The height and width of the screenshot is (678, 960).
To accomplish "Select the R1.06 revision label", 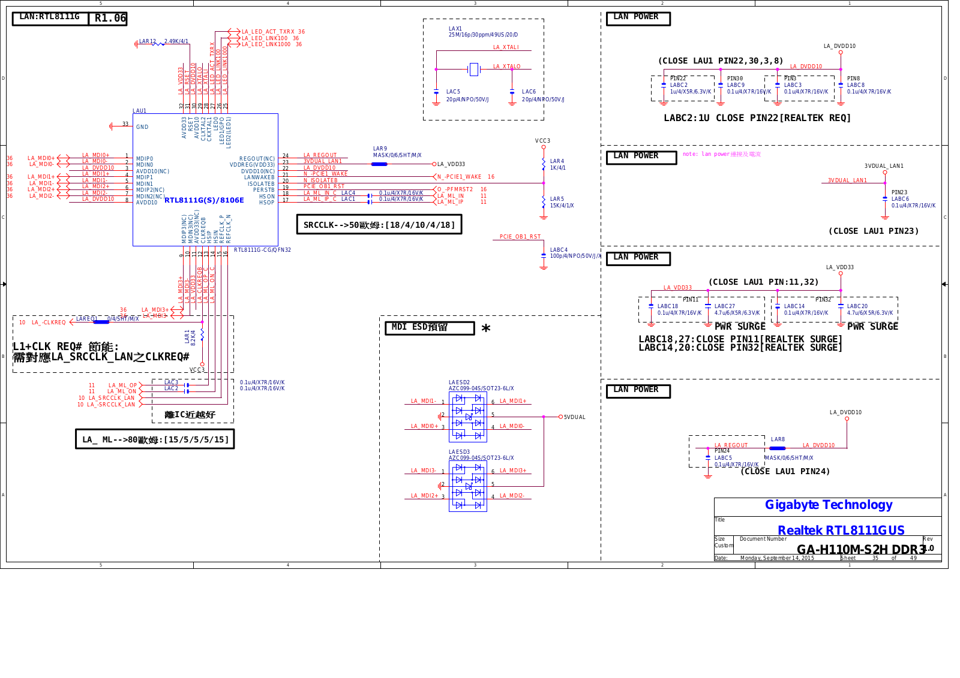I will [x=110, y=18].
